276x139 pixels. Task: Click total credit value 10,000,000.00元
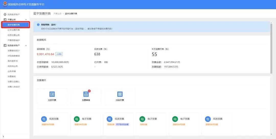click(x=60, y=62)
